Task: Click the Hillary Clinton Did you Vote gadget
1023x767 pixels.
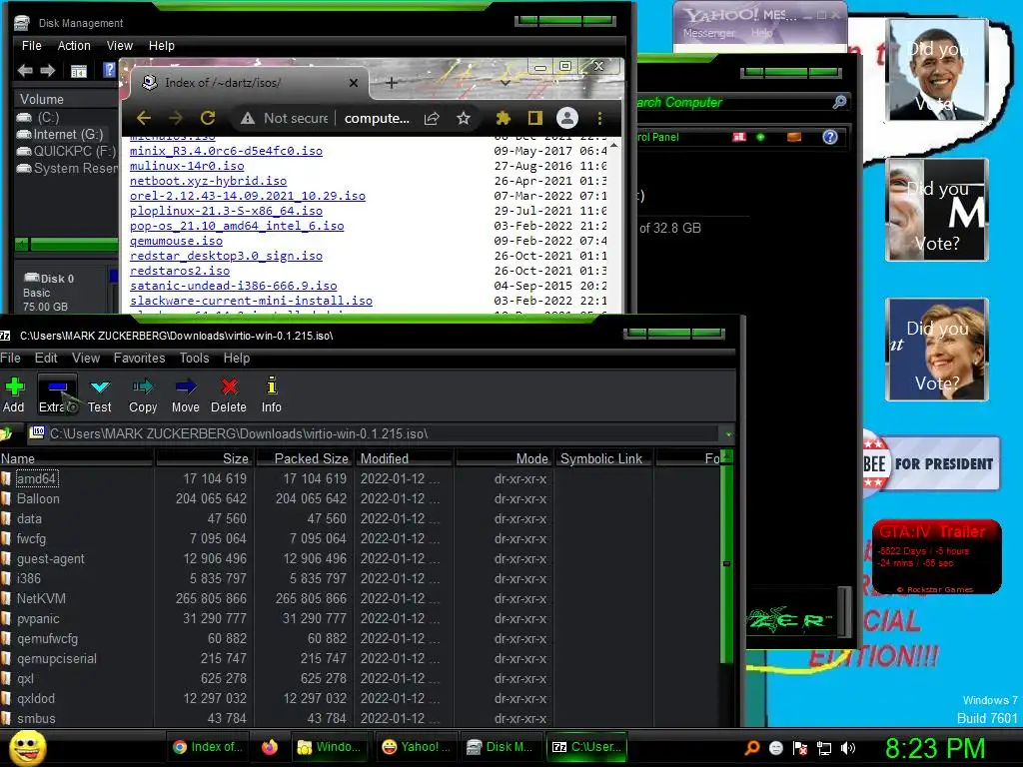Action: click(x=937, y=350)
